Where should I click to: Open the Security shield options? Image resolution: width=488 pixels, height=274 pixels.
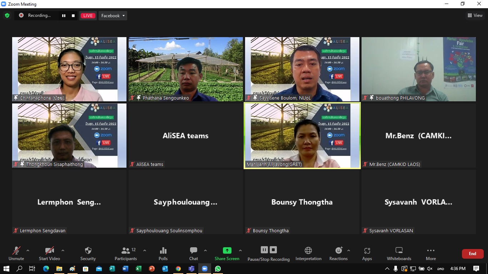tap(88, 253)
